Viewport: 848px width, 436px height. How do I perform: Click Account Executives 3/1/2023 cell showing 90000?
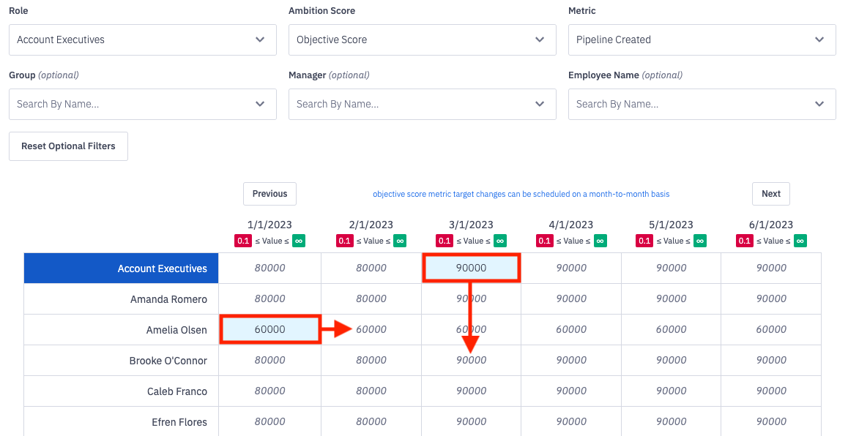(x=471, y=268)
